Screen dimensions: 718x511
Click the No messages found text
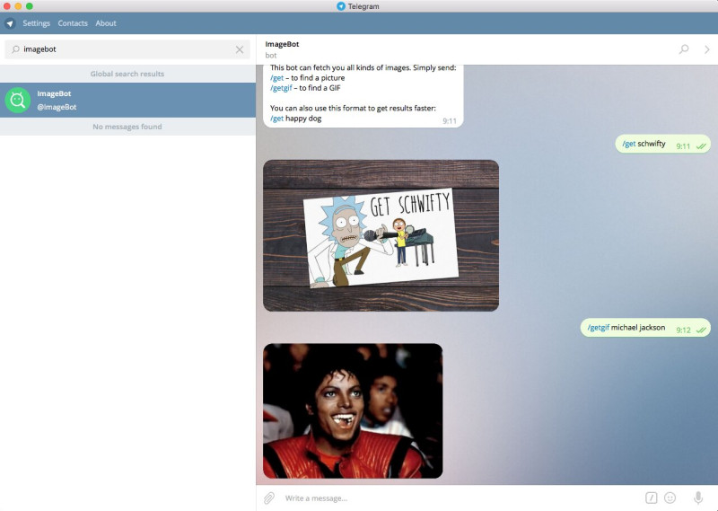[x=127, y=127]
